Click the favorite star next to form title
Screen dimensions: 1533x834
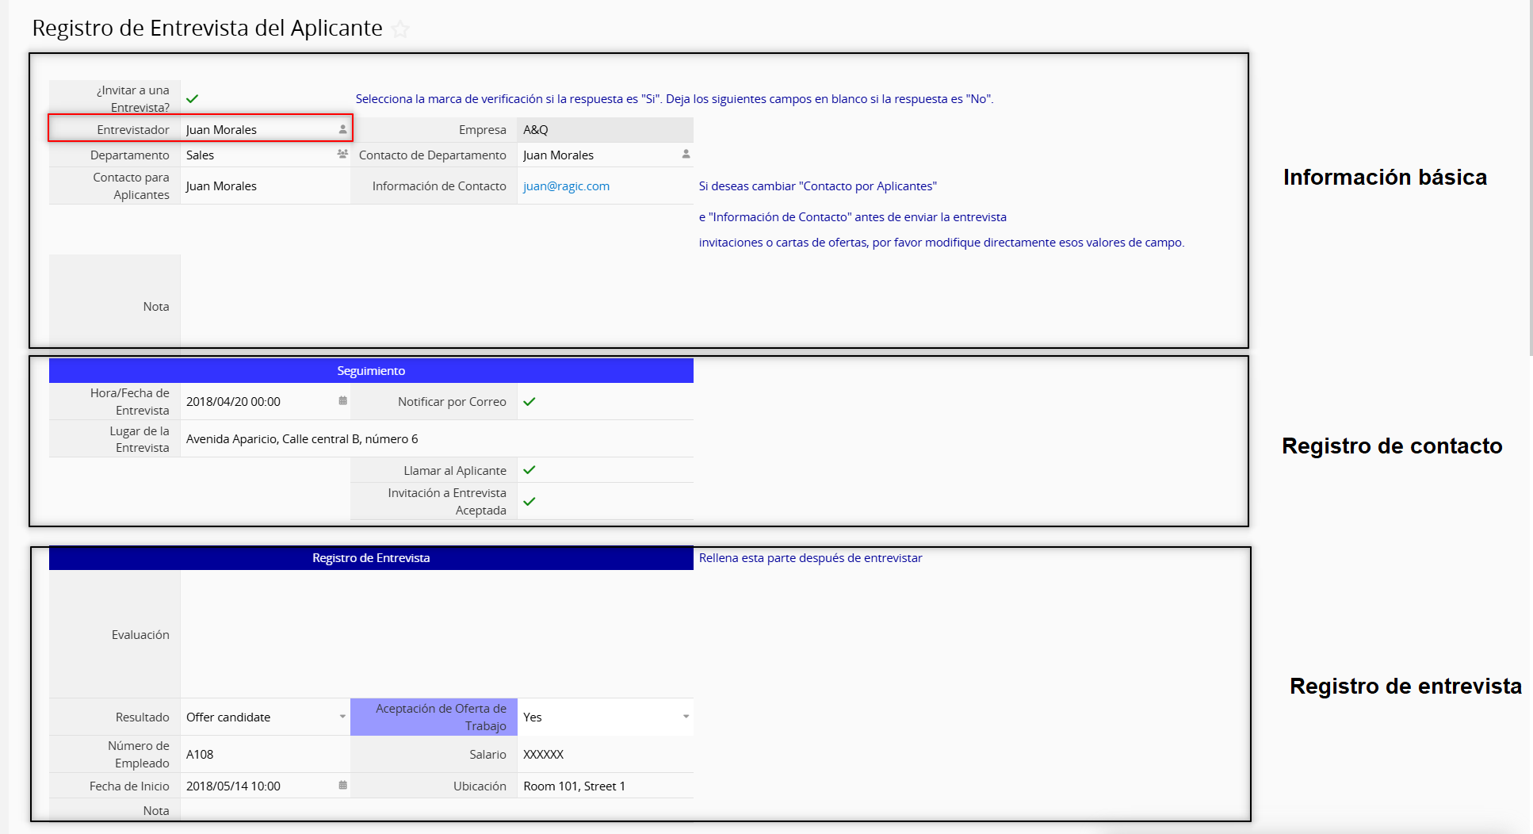point(401,29)
